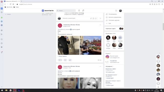
Task: Open the Windows Start menu
Action: point(2,90)
